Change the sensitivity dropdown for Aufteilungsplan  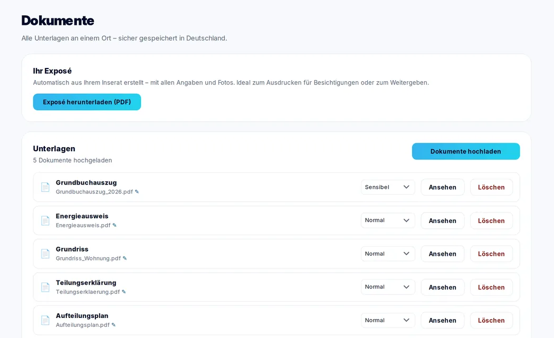pyautogui.click(x=388, y=321)
